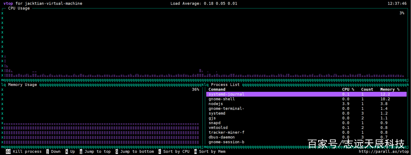The height and width of the screenshot is (155, 411).
Task: Click the 'G Jump to bottom' hint
Action: click(135, 152)
